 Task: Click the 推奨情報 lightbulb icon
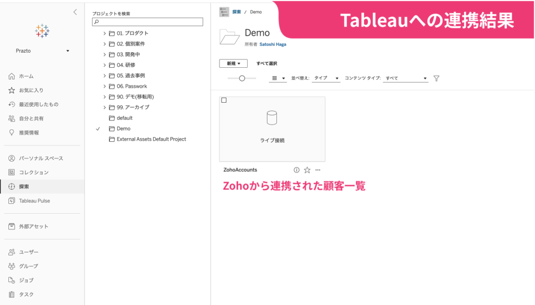[11, 133]
